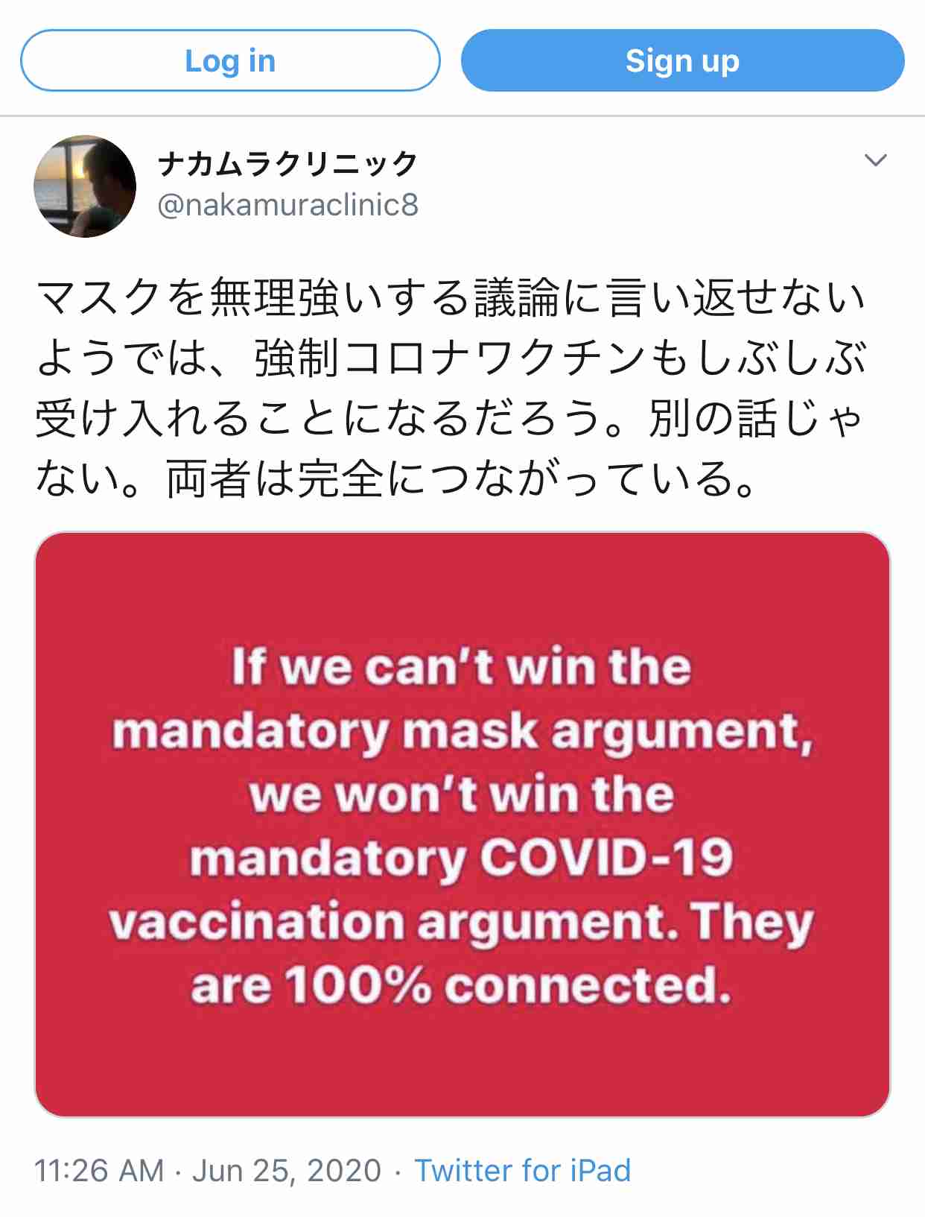Viewport: 925px width, 1217px height.
Task: Click "vaccination argument. They" line in image
Action: [462, 922]
